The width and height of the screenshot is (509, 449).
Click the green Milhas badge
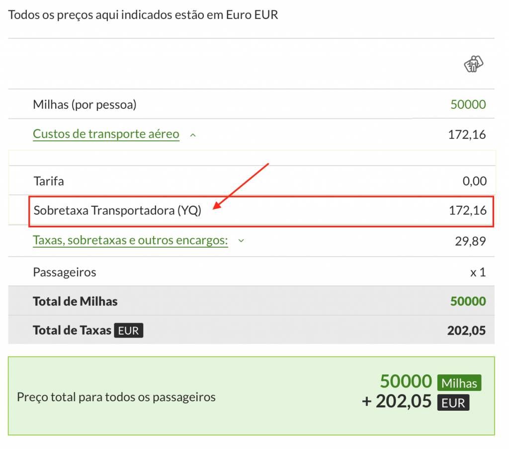click(459, 383)
